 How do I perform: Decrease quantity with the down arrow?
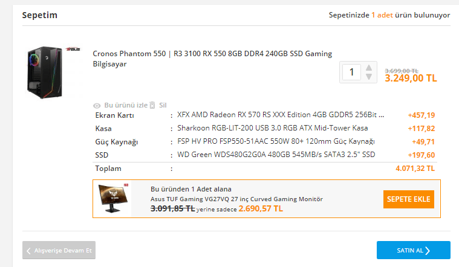coord(369,77)
